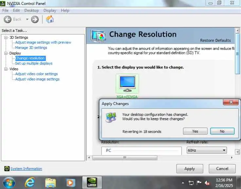Image resolution: width=241 pixels, height=189 pixels.
Task: Click the muted volume tray icon
Action: (x=207, y=183)
